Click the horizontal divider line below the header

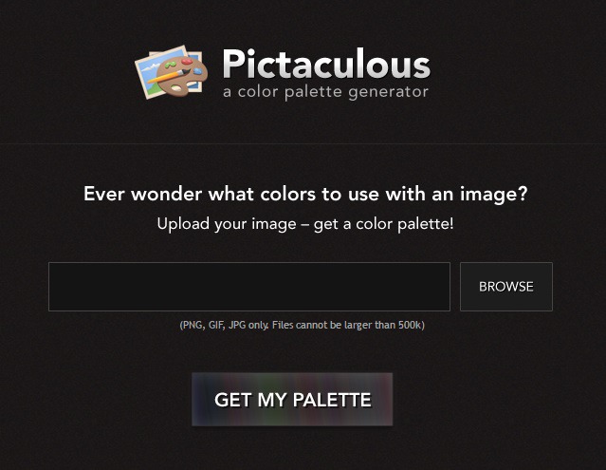(x=303, y=144)
